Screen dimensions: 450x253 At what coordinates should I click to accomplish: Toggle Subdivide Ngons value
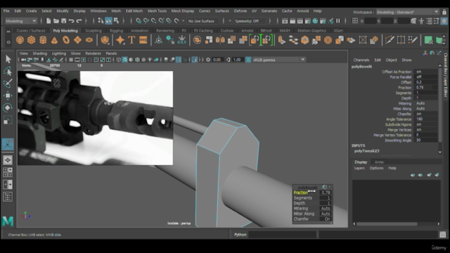click(x=426, y=124)
